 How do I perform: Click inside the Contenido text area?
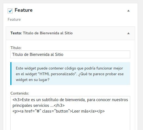[70, 113]
